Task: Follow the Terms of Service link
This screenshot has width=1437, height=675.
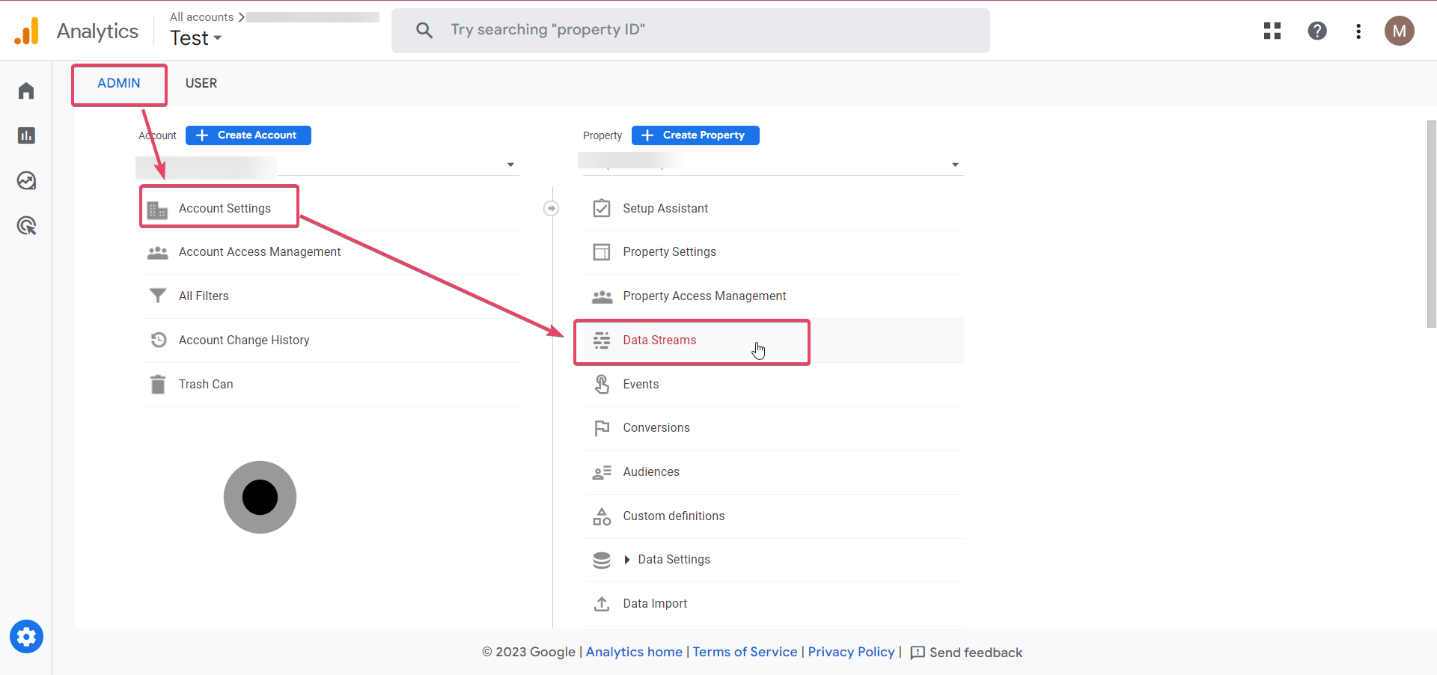Action: click(x=745, y=652)
